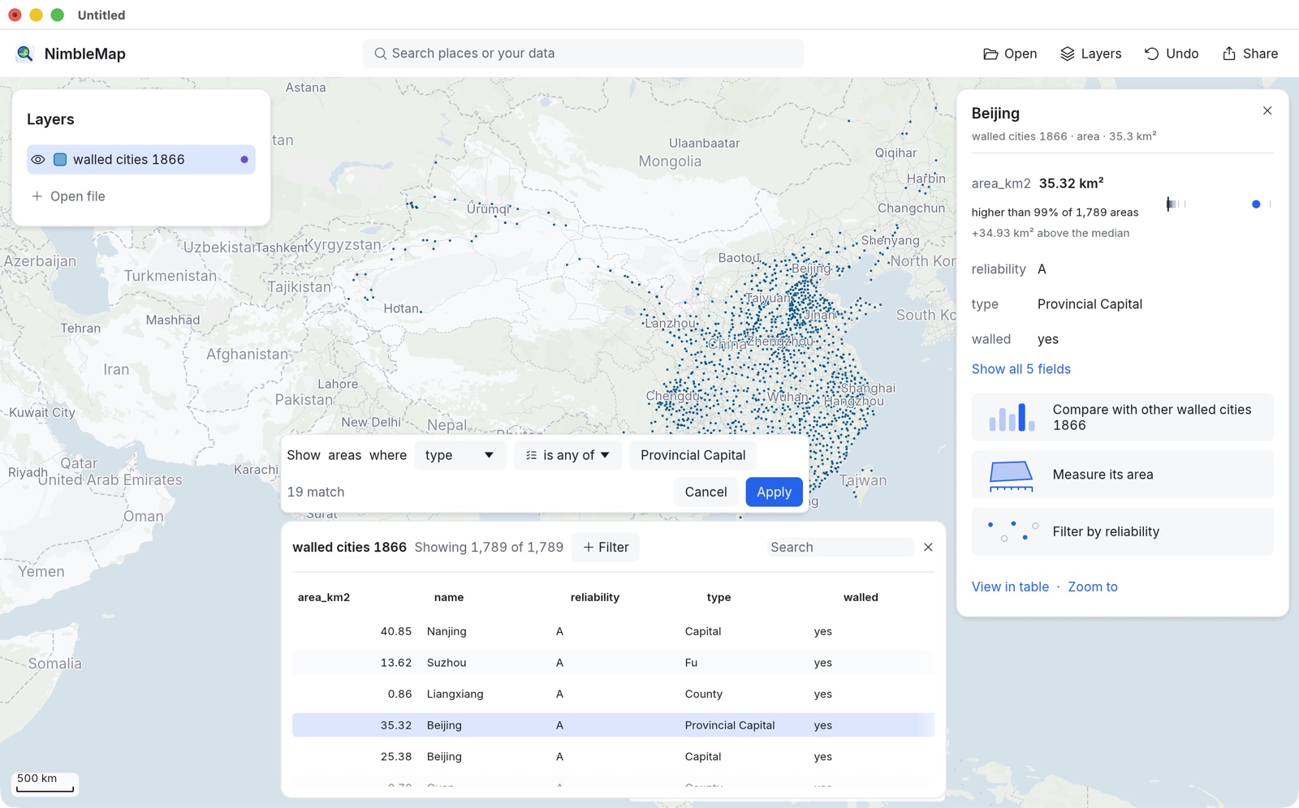This screenshot has height=808, width=1299.
Task: Click the blue marker on area distribution strip
Action: point(1256,204)
